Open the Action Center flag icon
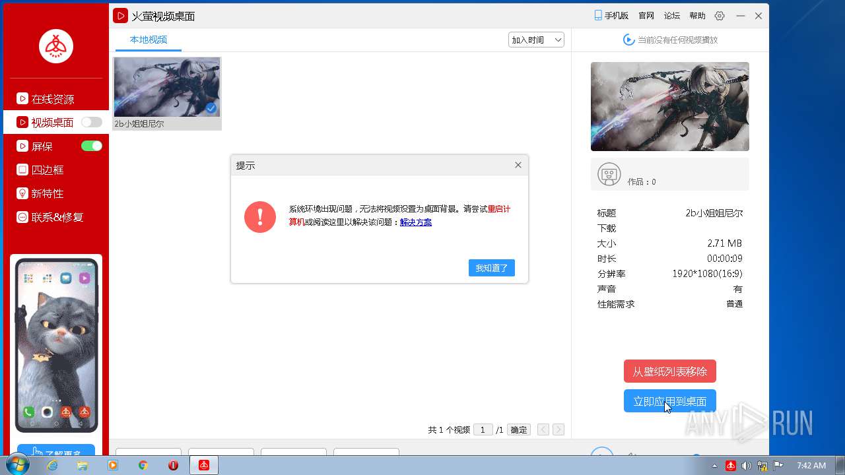This screenshot has height=475, width=845. coord(778,466)
